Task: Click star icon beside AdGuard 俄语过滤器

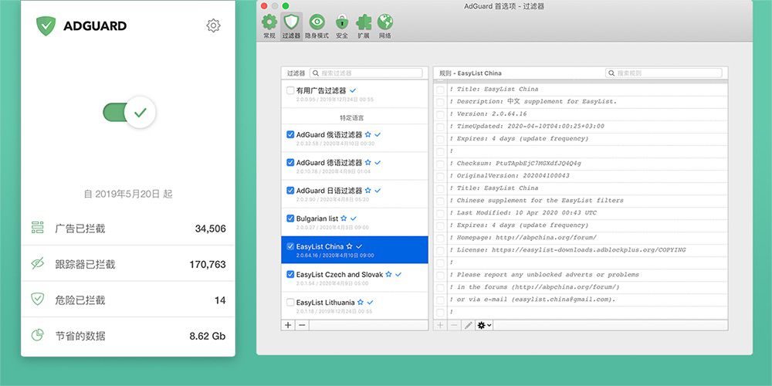Action: pyautogui.click(x=367, y=134)
